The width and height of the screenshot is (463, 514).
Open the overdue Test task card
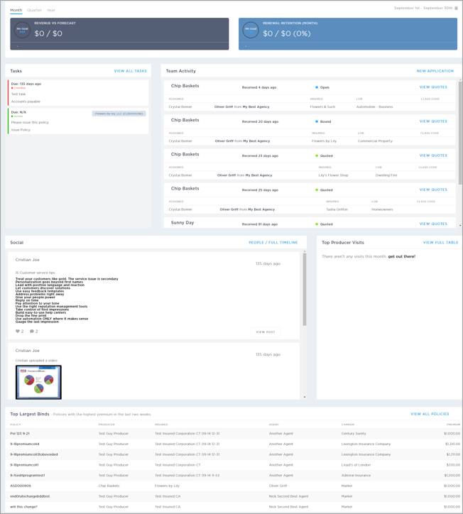pyautogui.click(x=78, y=93)
